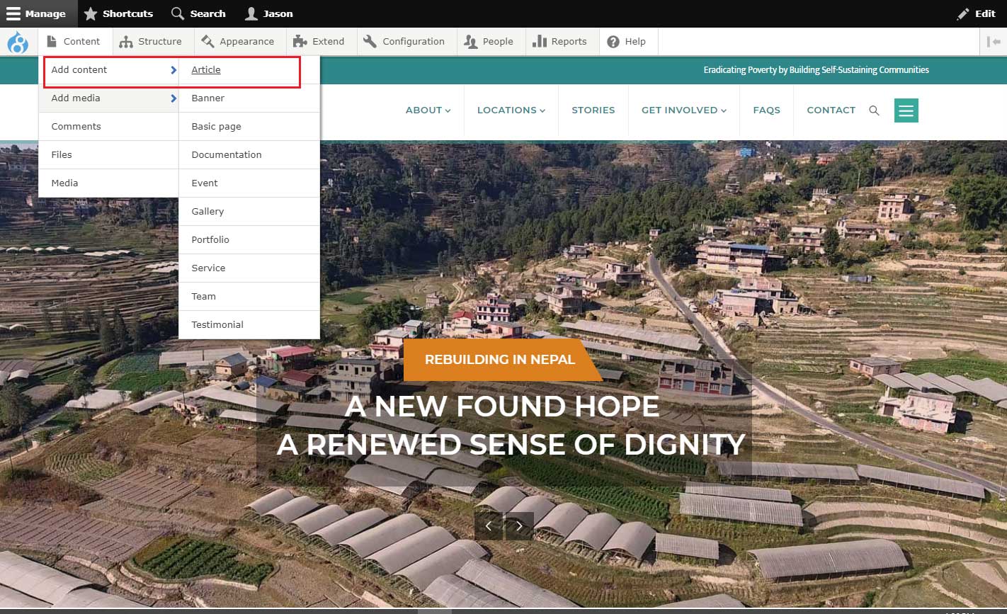The height and width of the screenshot is (614, 1007).
Task: Click the A NEW FOUND HOPE headline
Action: click(x=502, y=407)
